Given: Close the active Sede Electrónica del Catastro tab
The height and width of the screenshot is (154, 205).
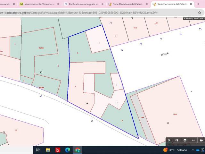Looking at the screenshot, I should [x=191, y=4].
